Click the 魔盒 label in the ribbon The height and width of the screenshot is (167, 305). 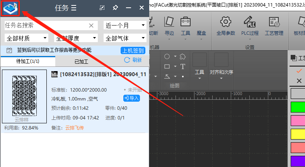point(201,33)
